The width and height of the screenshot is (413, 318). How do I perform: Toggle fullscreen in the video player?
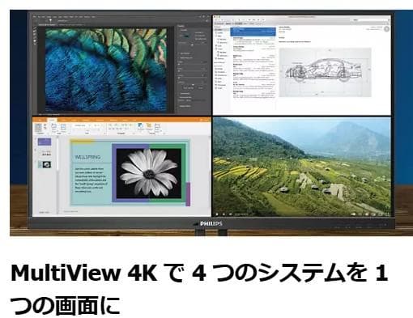[x=387, y=214]
